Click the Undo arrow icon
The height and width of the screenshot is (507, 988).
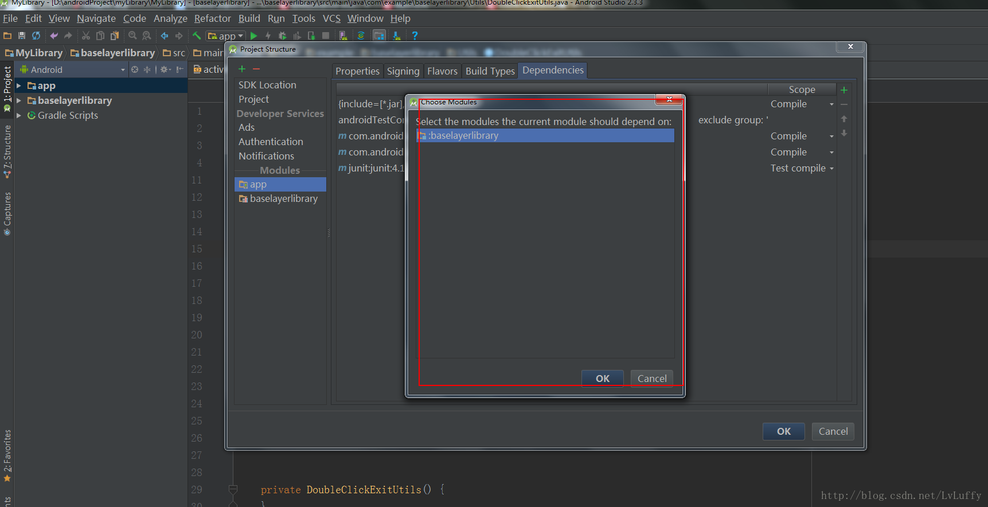(54, 36)
